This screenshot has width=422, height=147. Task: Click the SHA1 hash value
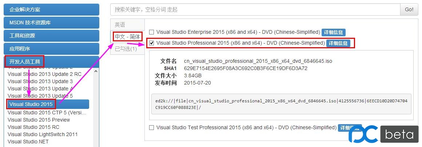pos(246,69)
